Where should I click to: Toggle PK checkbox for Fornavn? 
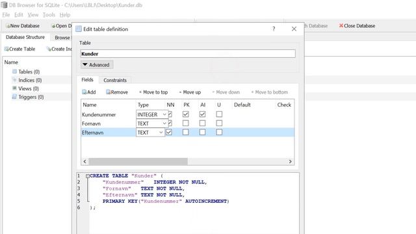click(186, 123)
